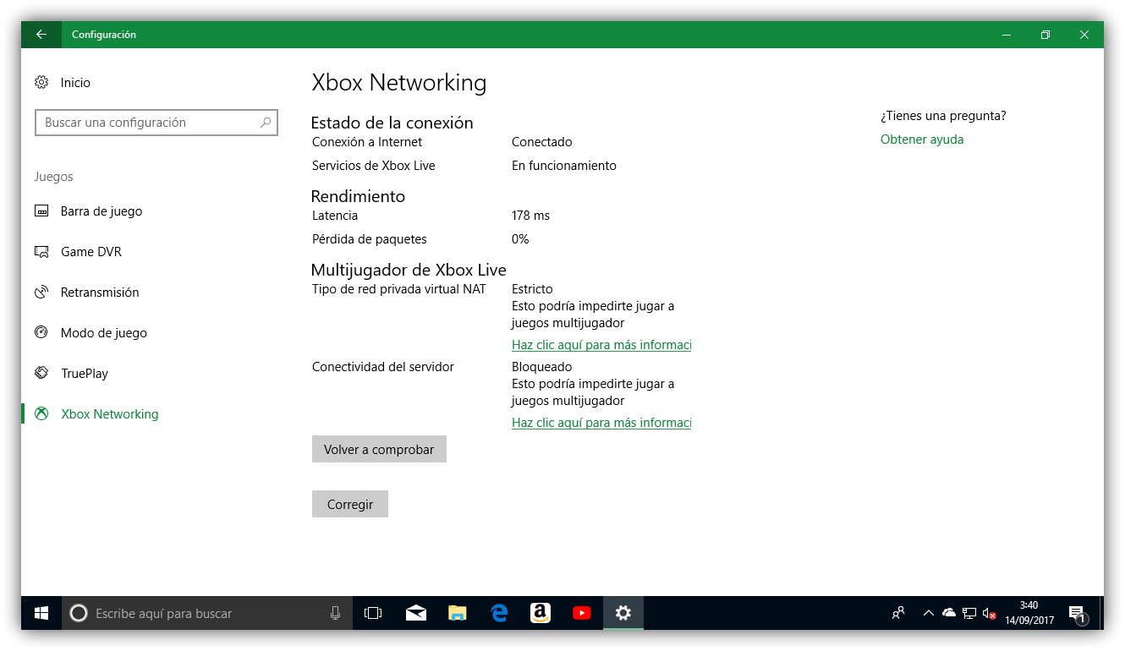Click the Volver a comprobar button
Image resolution: width=1125 pixels, height=651 pixels.
tap(379, 450)
